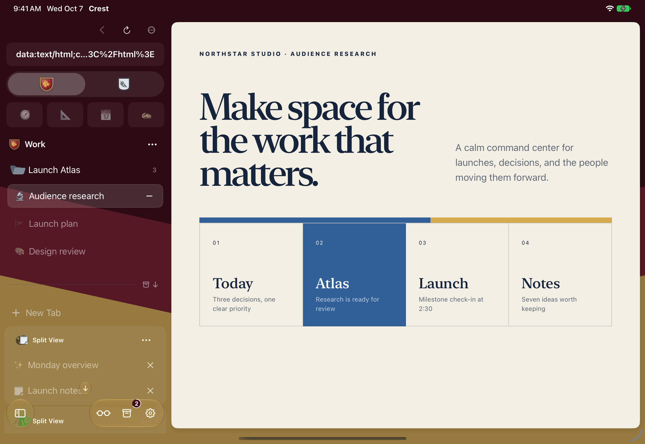Open the Notes card
This screenshot has width=645, height=444.
point(560,275)
